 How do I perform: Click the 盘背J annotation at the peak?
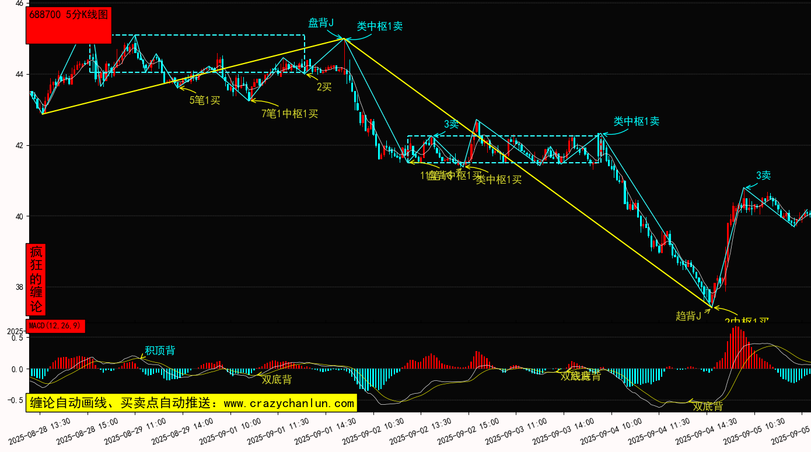point(320,23)
